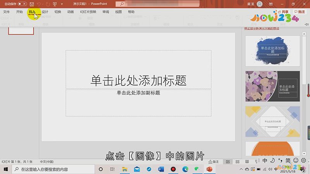Click the slide count status text
This screenshot has width=310, height=174.
click(17, 162)
